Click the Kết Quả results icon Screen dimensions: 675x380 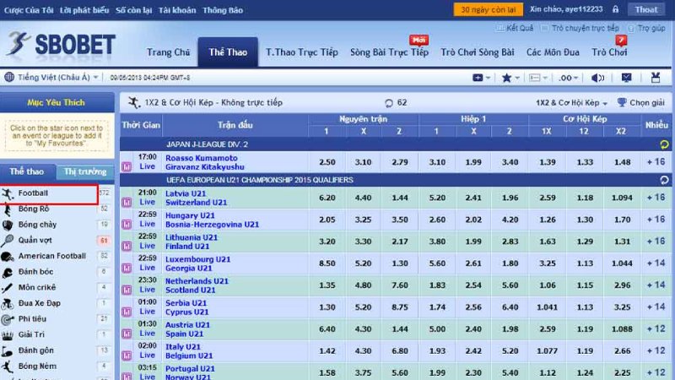click(x=499, y=29)
